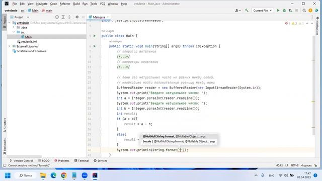Screen dimensions: 322x181
Task: Click UTF-8 encoding in status bar
Action: pyautogui.click(x=294, y=165)
